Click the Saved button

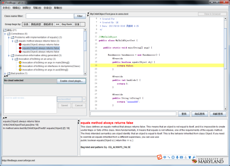64,105
